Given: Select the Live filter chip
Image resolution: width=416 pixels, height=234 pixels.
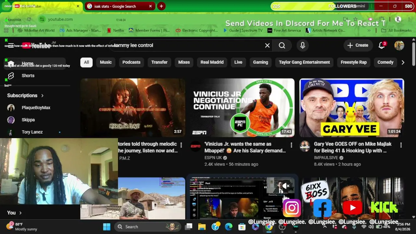Looking at the screenshot, I should [238, 62].
